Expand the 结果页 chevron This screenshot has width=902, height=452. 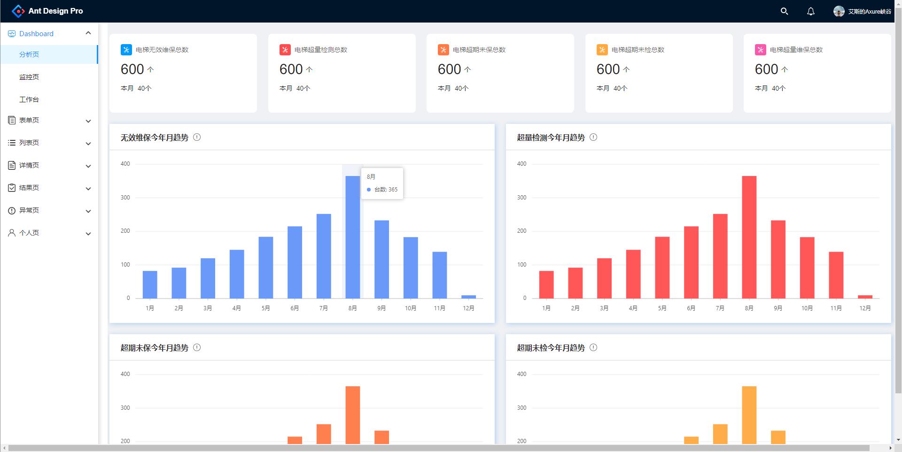point(88,189)
